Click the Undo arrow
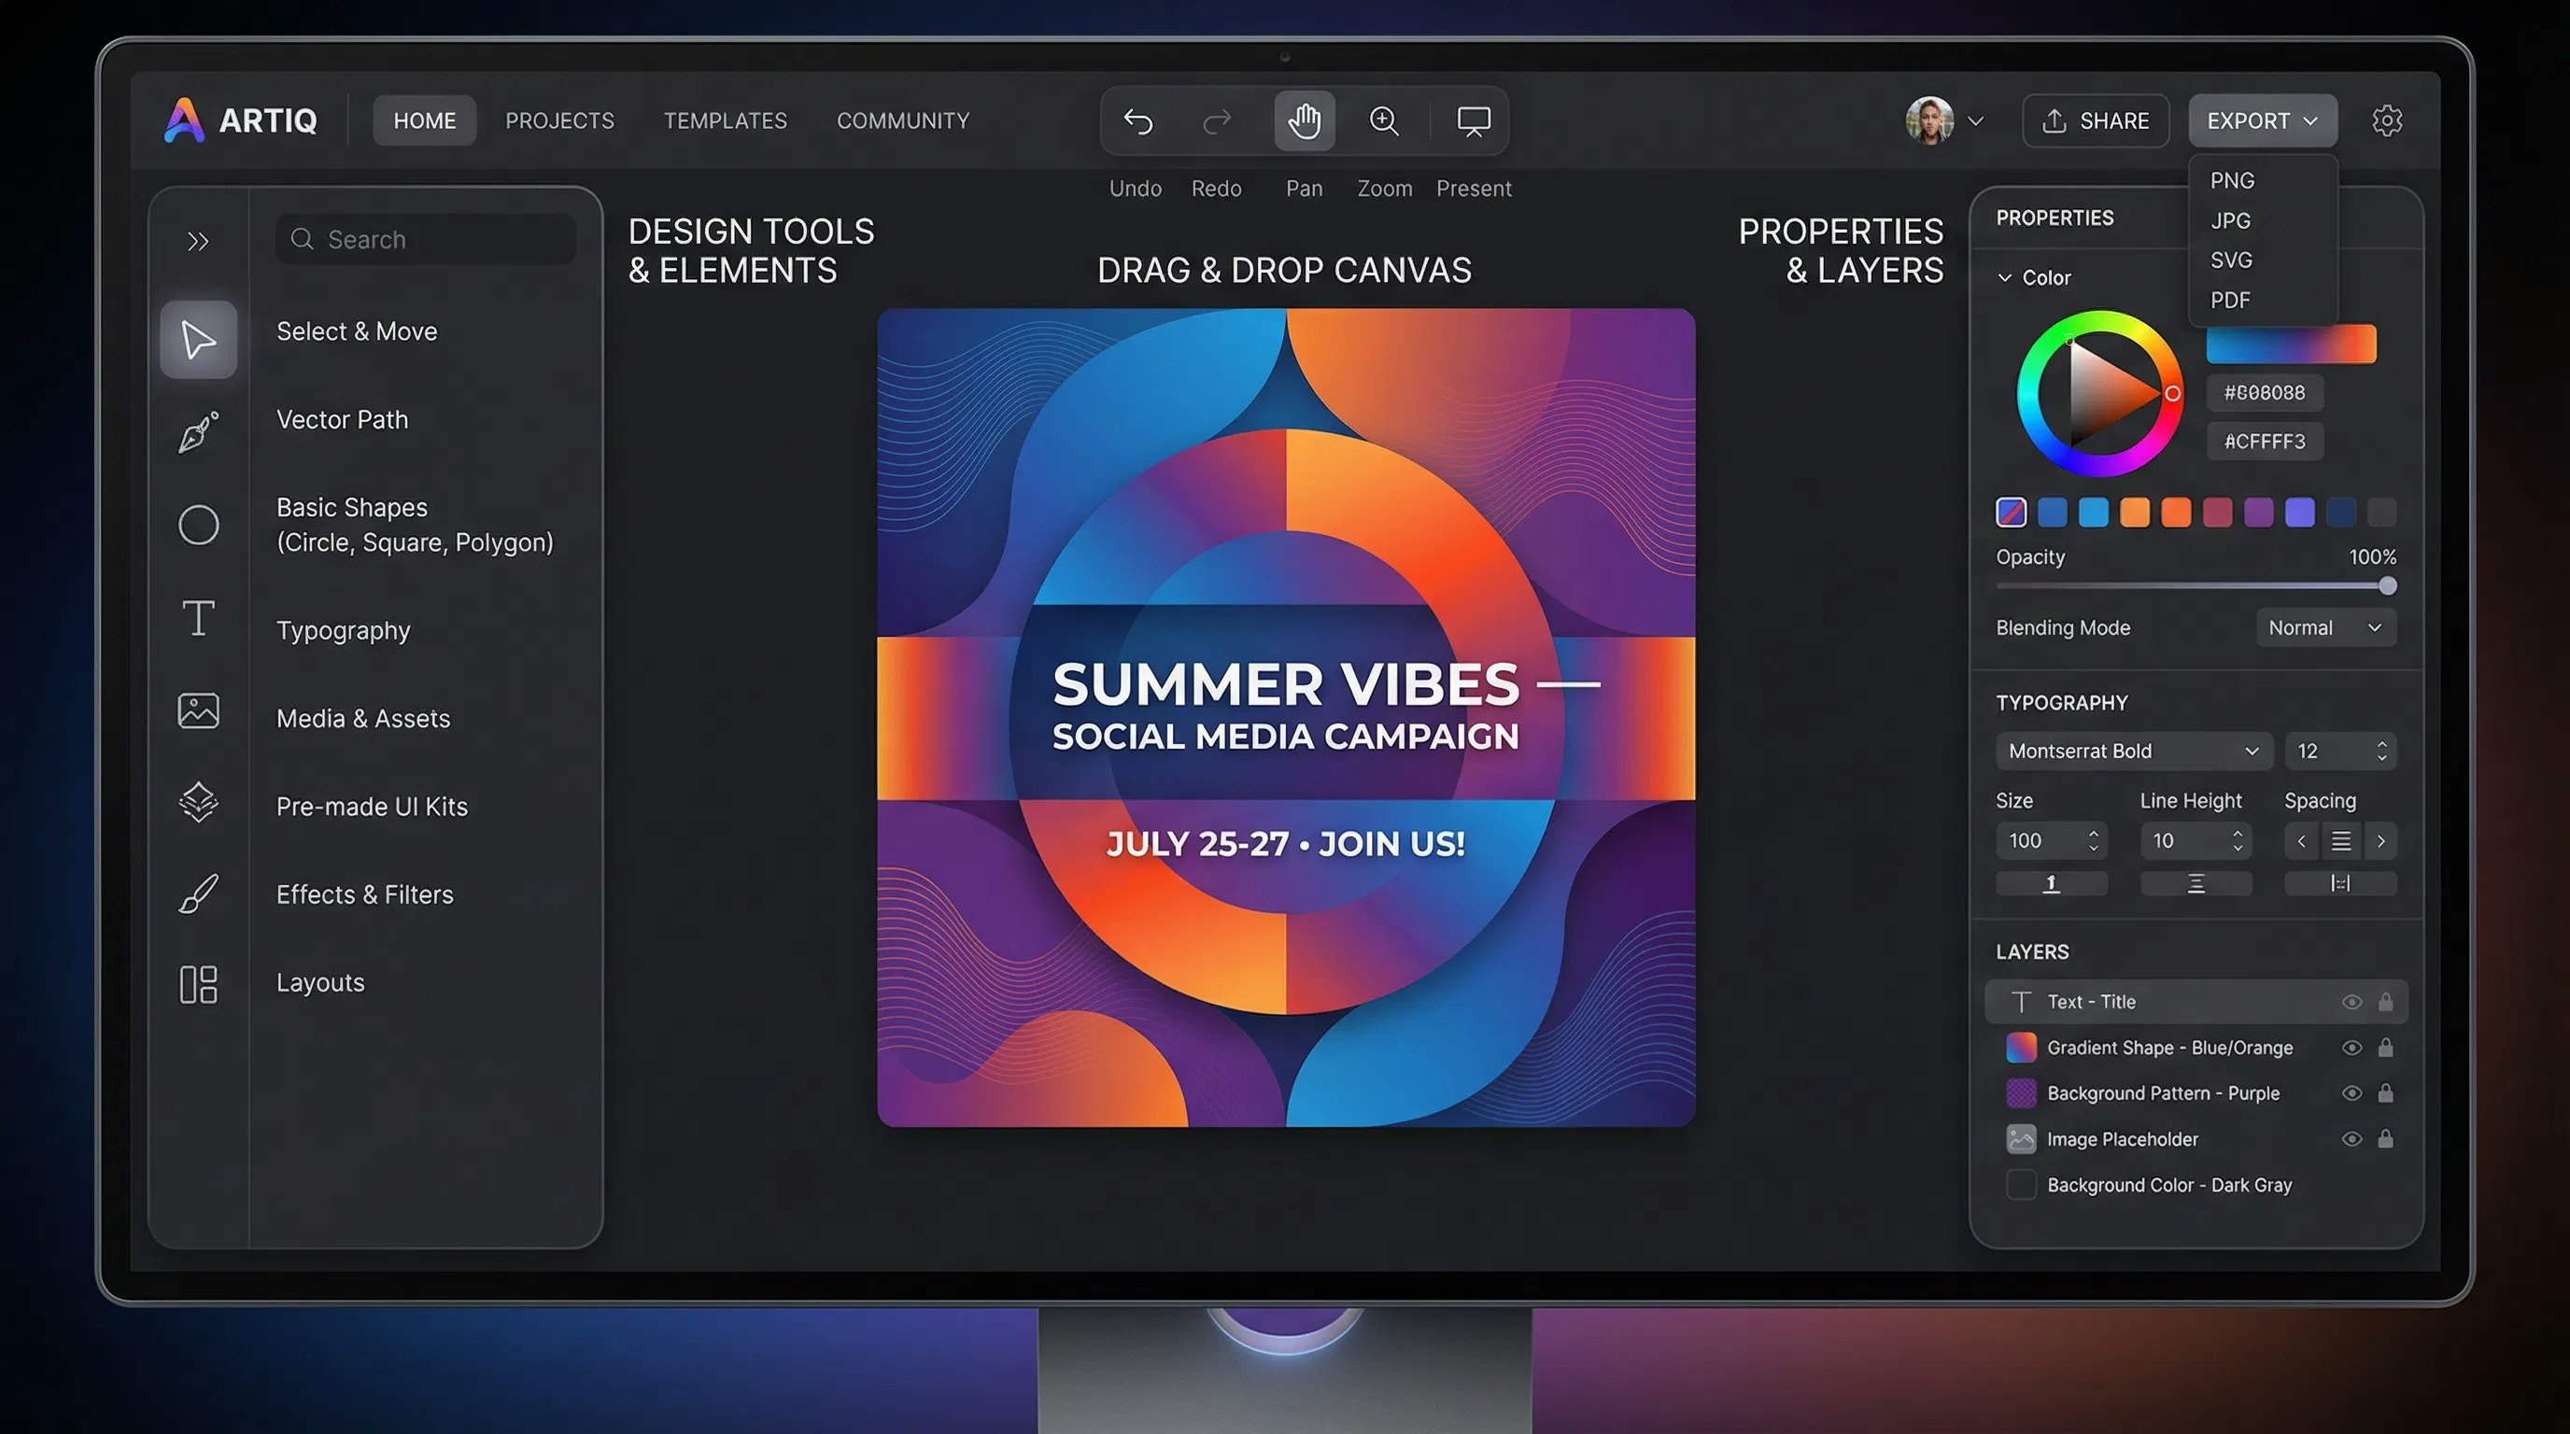This screenshot has height=1434, width=2570. point(1137,120)
